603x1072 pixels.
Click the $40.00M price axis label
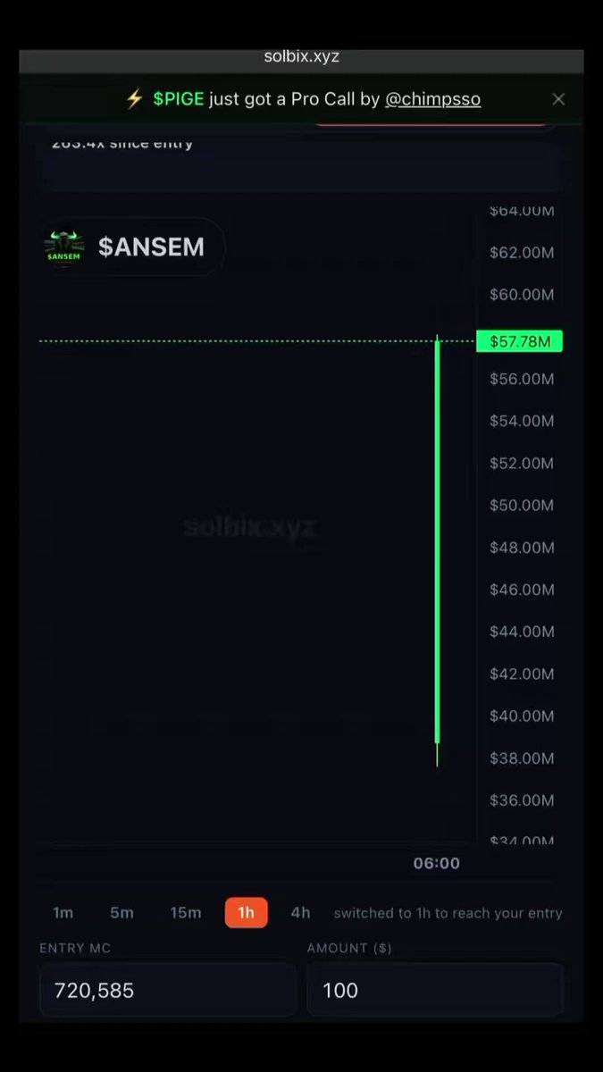(x=522, y=716)
